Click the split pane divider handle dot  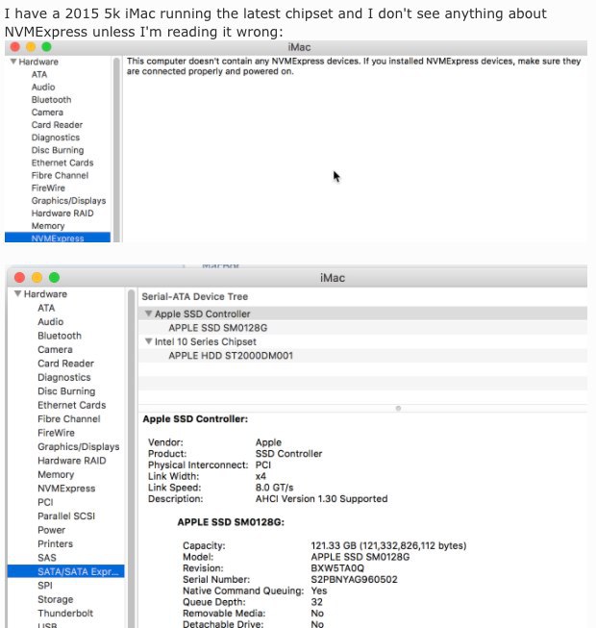pos(398,408)
